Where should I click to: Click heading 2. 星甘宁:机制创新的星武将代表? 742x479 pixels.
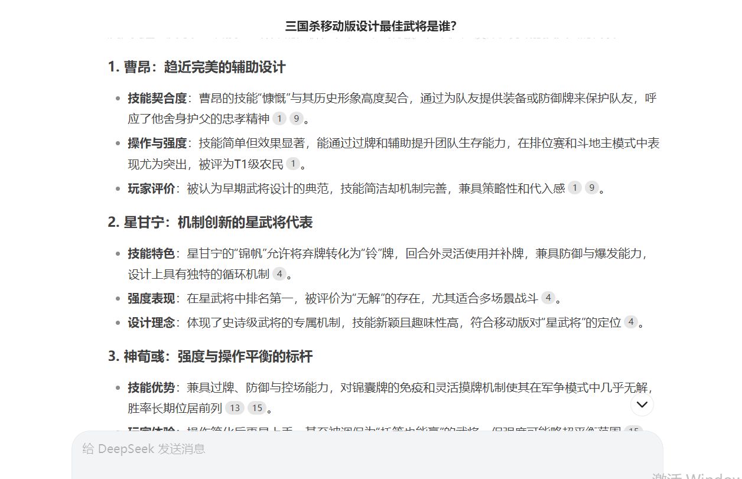tap(210, 222)
